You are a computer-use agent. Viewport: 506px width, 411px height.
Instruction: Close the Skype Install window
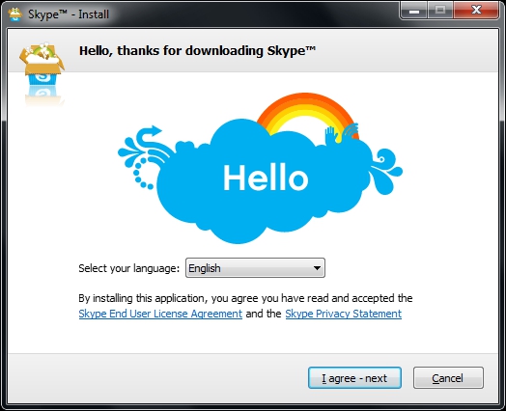coord(476,11)
